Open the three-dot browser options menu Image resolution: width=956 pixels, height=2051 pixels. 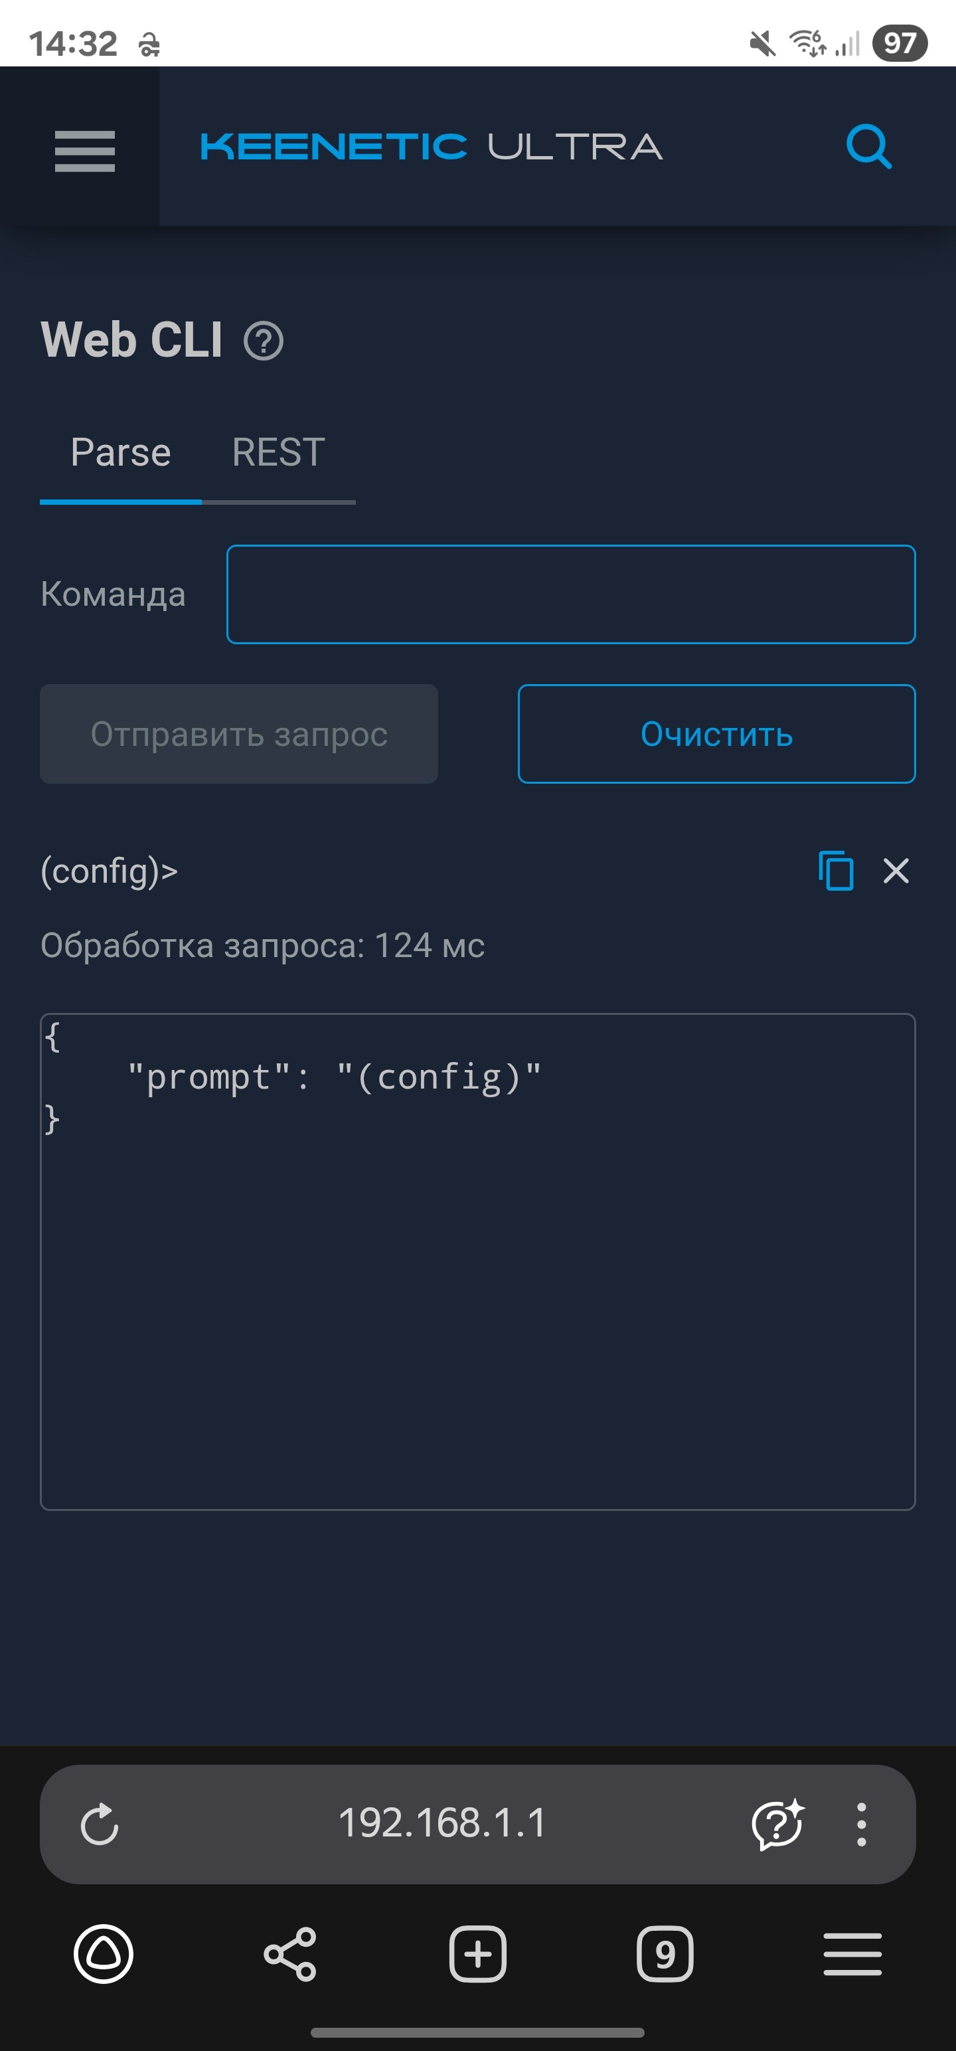[x=861, y=1824]
